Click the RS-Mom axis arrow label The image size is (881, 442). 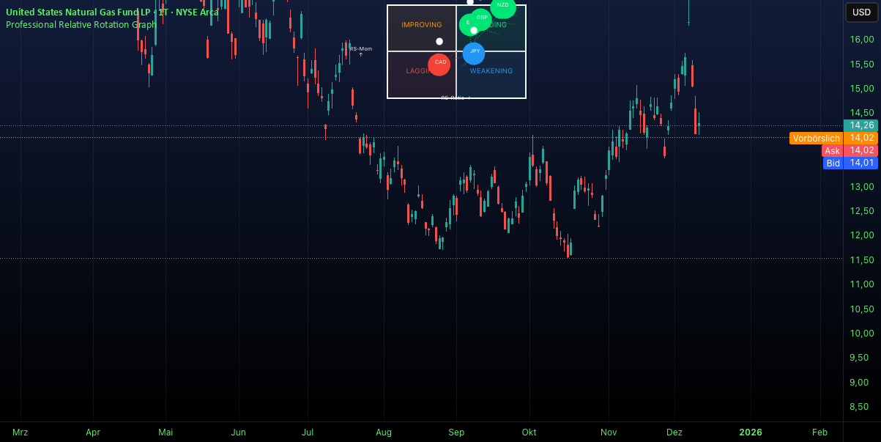[360, 51]
